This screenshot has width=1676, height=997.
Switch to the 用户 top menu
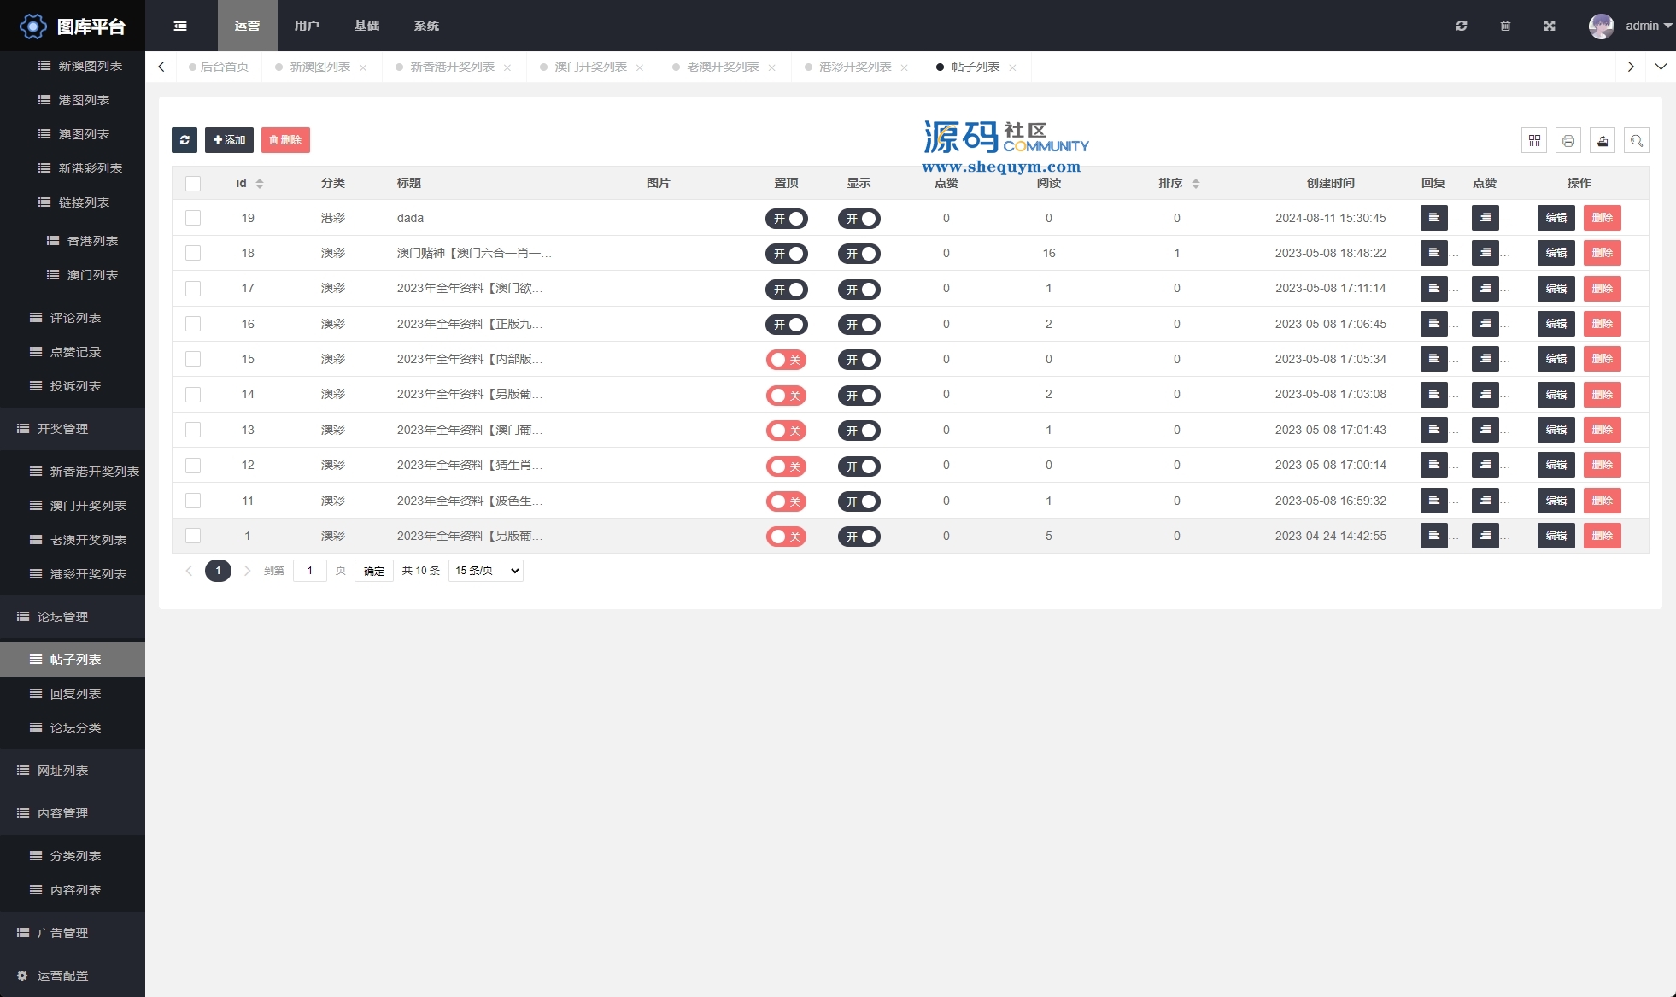pos(307,26)
